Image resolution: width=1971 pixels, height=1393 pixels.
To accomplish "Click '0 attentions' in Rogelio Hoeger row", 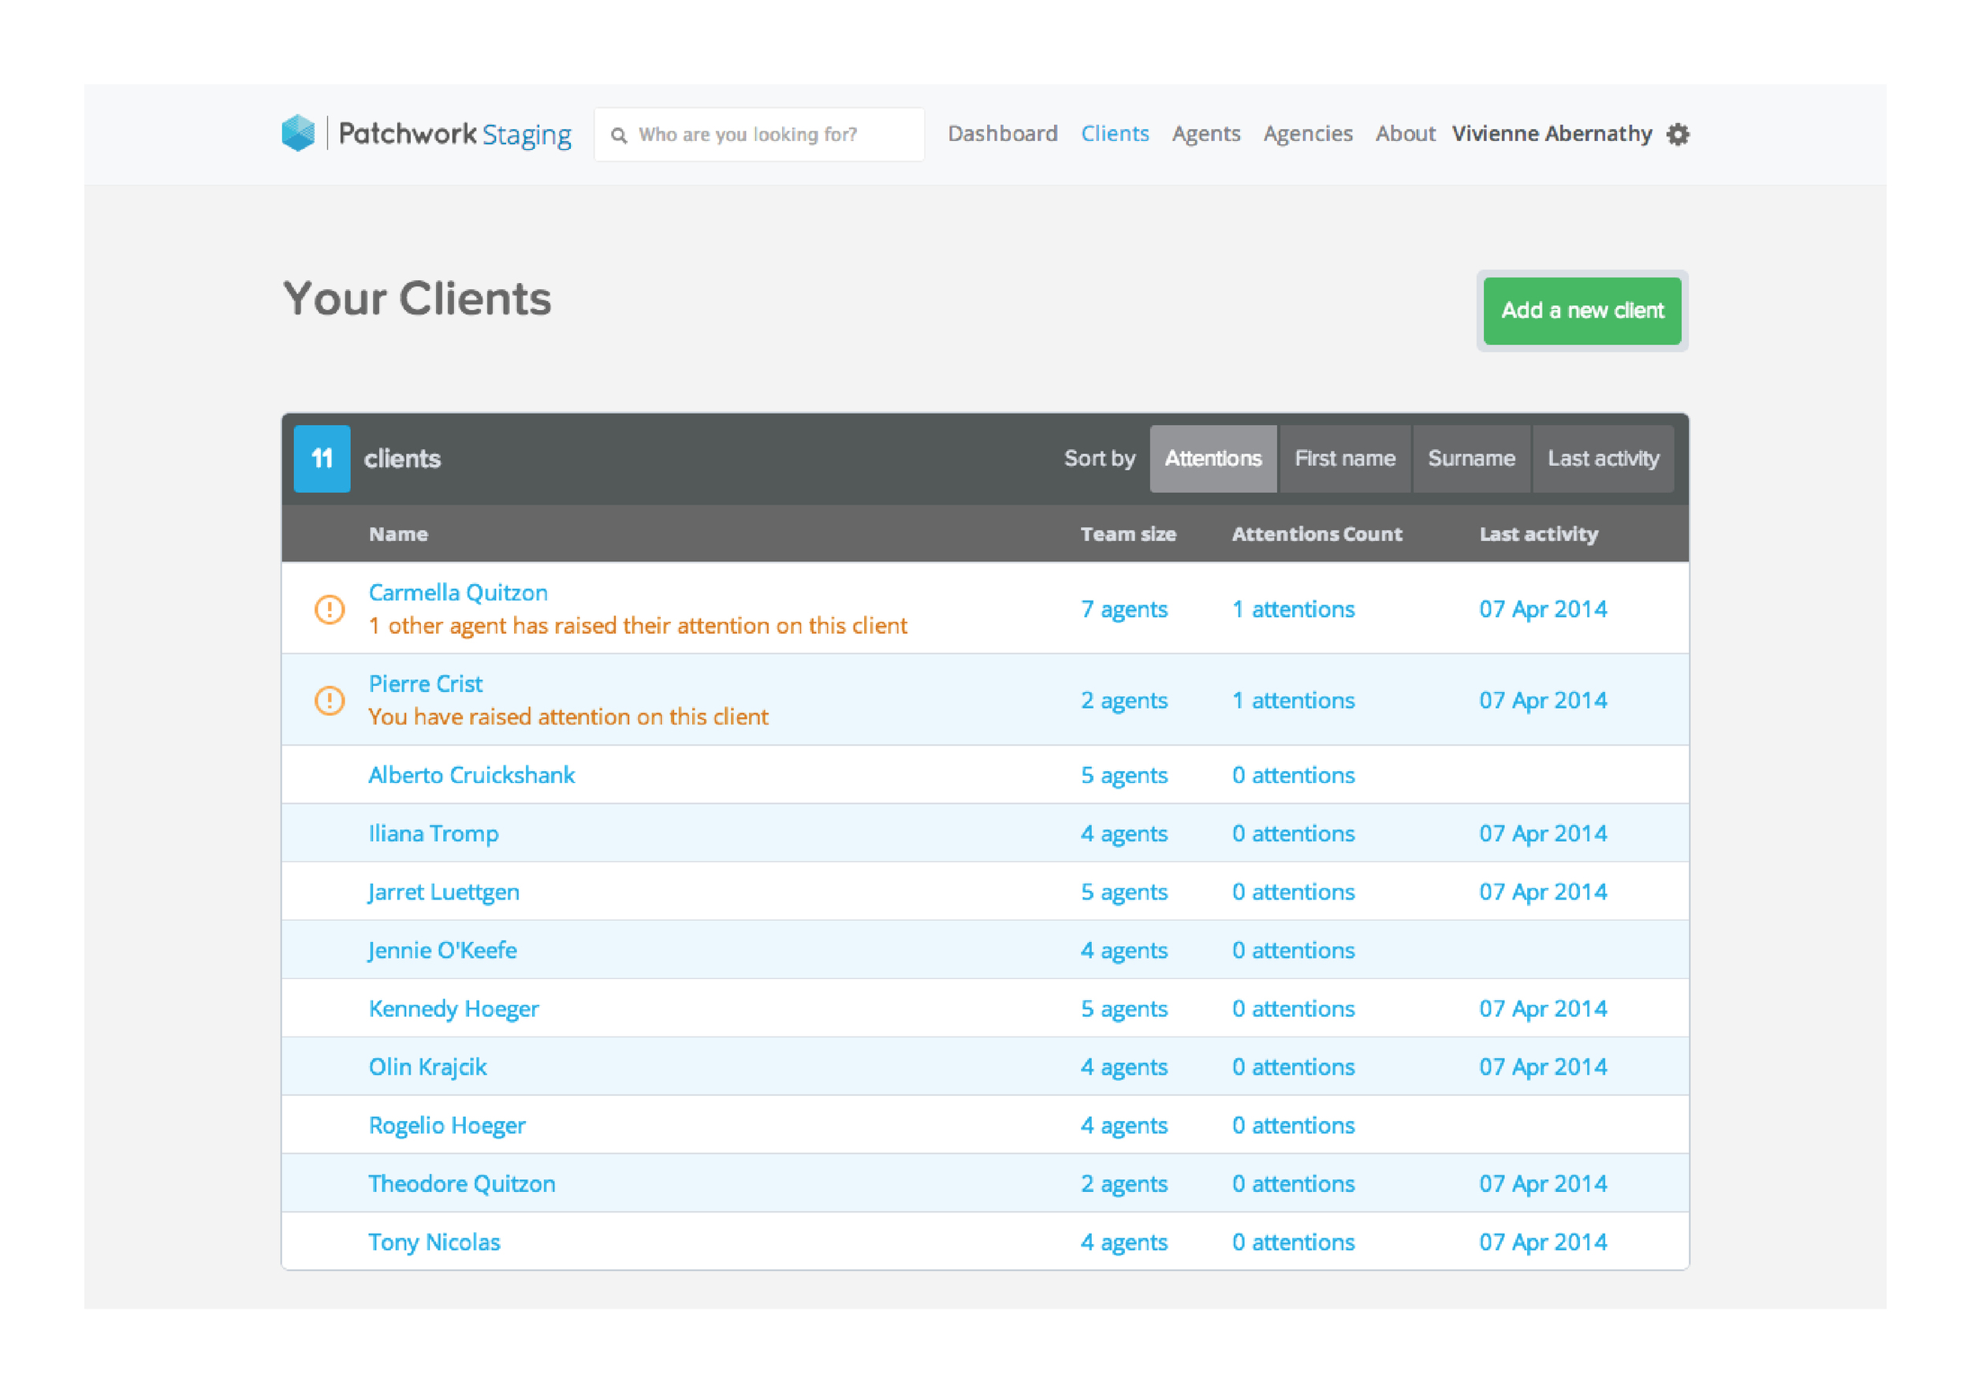I will 1293,1125.
